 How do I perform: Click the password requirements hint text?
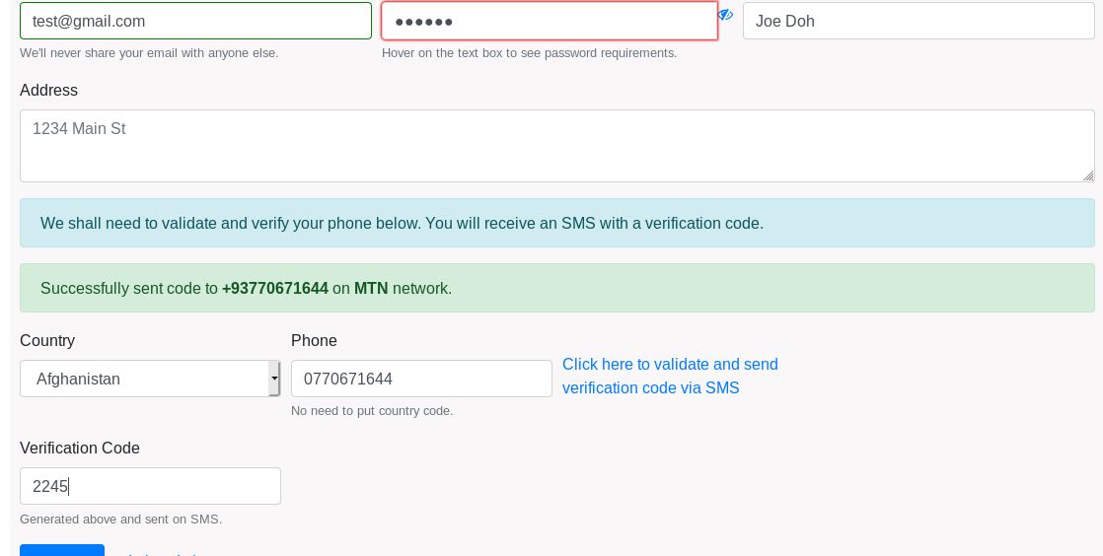tap(529, 53)
